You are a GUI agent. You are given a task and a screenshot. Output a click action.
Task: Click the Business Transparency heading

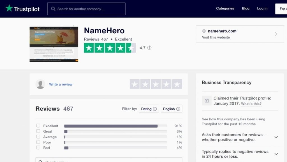pos(226,82)
